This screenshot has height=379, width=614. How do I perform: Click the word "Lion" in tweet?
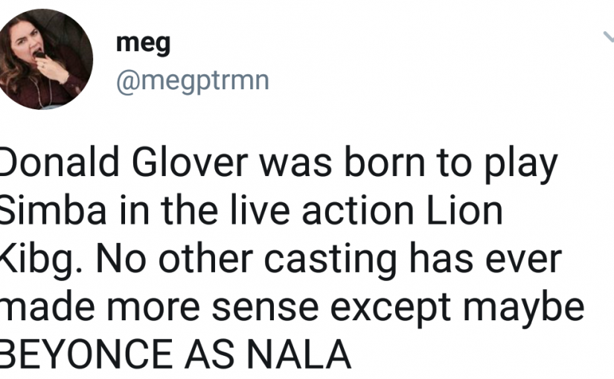(465, 210)
